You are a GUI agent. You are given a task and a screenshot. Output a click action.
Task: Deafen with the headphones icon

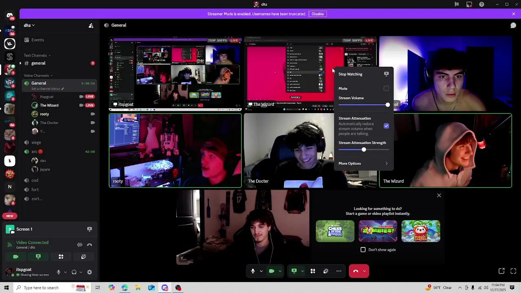tap(74, 272)
